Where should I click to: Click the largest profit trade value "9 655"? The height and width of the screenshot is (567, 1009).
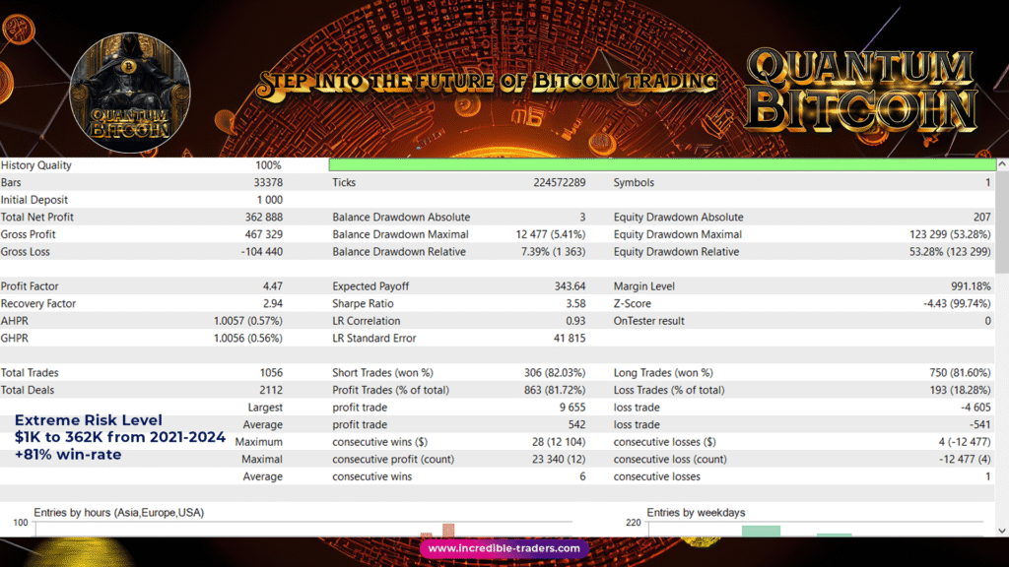coord(572,408)
